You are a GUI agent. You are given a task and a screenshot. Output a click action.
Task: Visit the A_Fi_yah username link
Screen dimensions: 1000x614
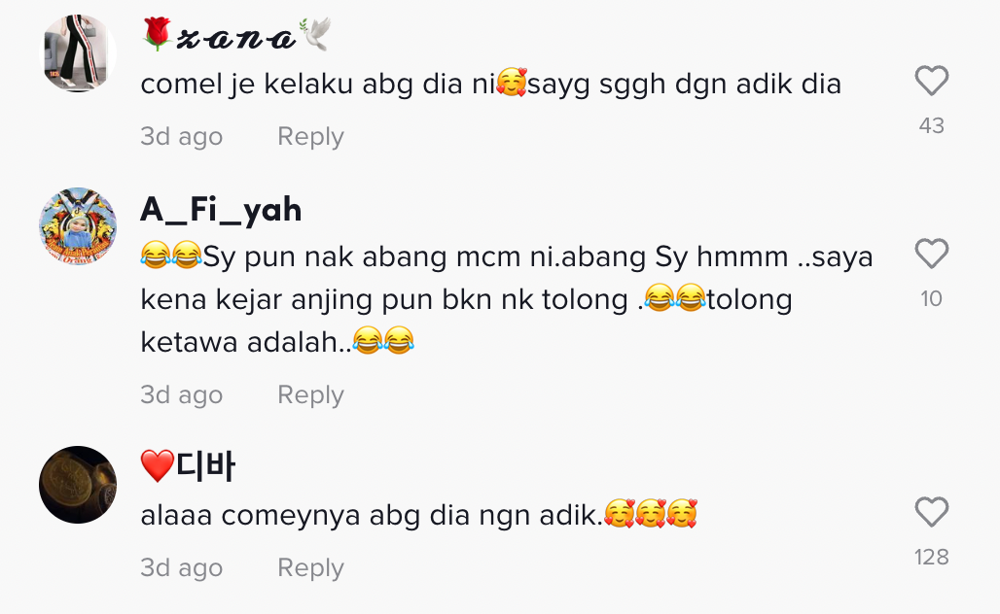(221, 209)
